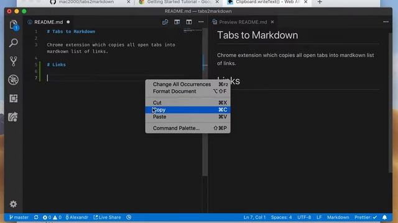The width and height of the screenshot is (398, 223).
Task: Click the Synchronize Changes icon in status bar
Action: (x=36, y=217)
